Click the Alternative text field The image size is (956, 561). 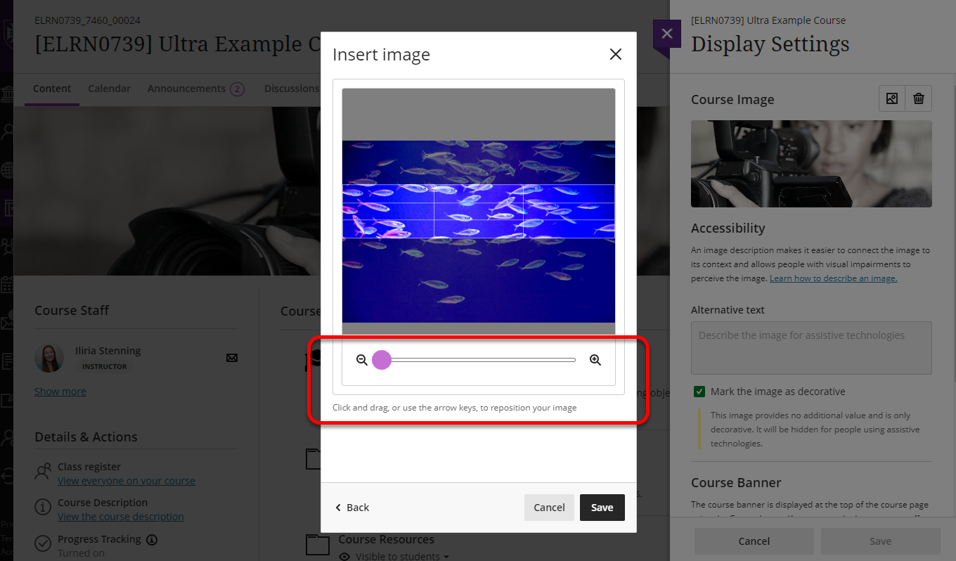point(811,348)
